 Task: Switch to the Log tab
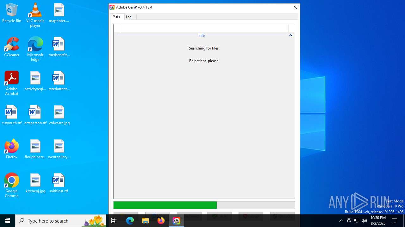(129, 17)
